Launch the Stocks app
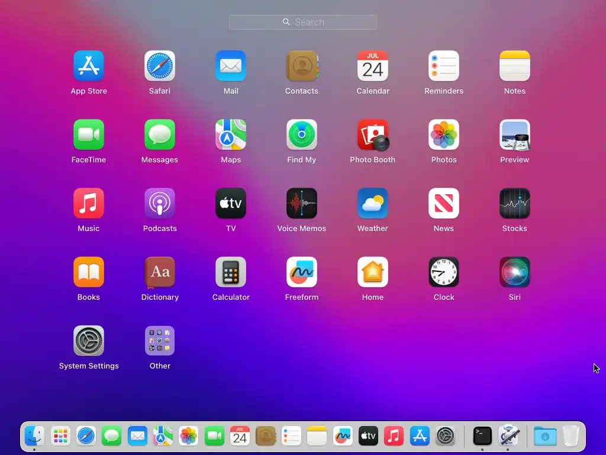606x455 pixels. tap(515, 203)
